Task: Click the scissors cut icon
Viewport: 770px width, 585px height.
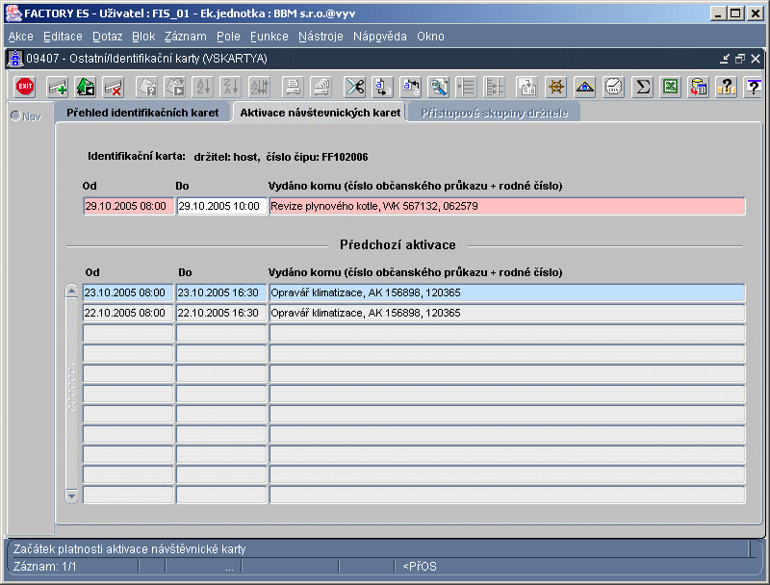Action: coord(354,87)
